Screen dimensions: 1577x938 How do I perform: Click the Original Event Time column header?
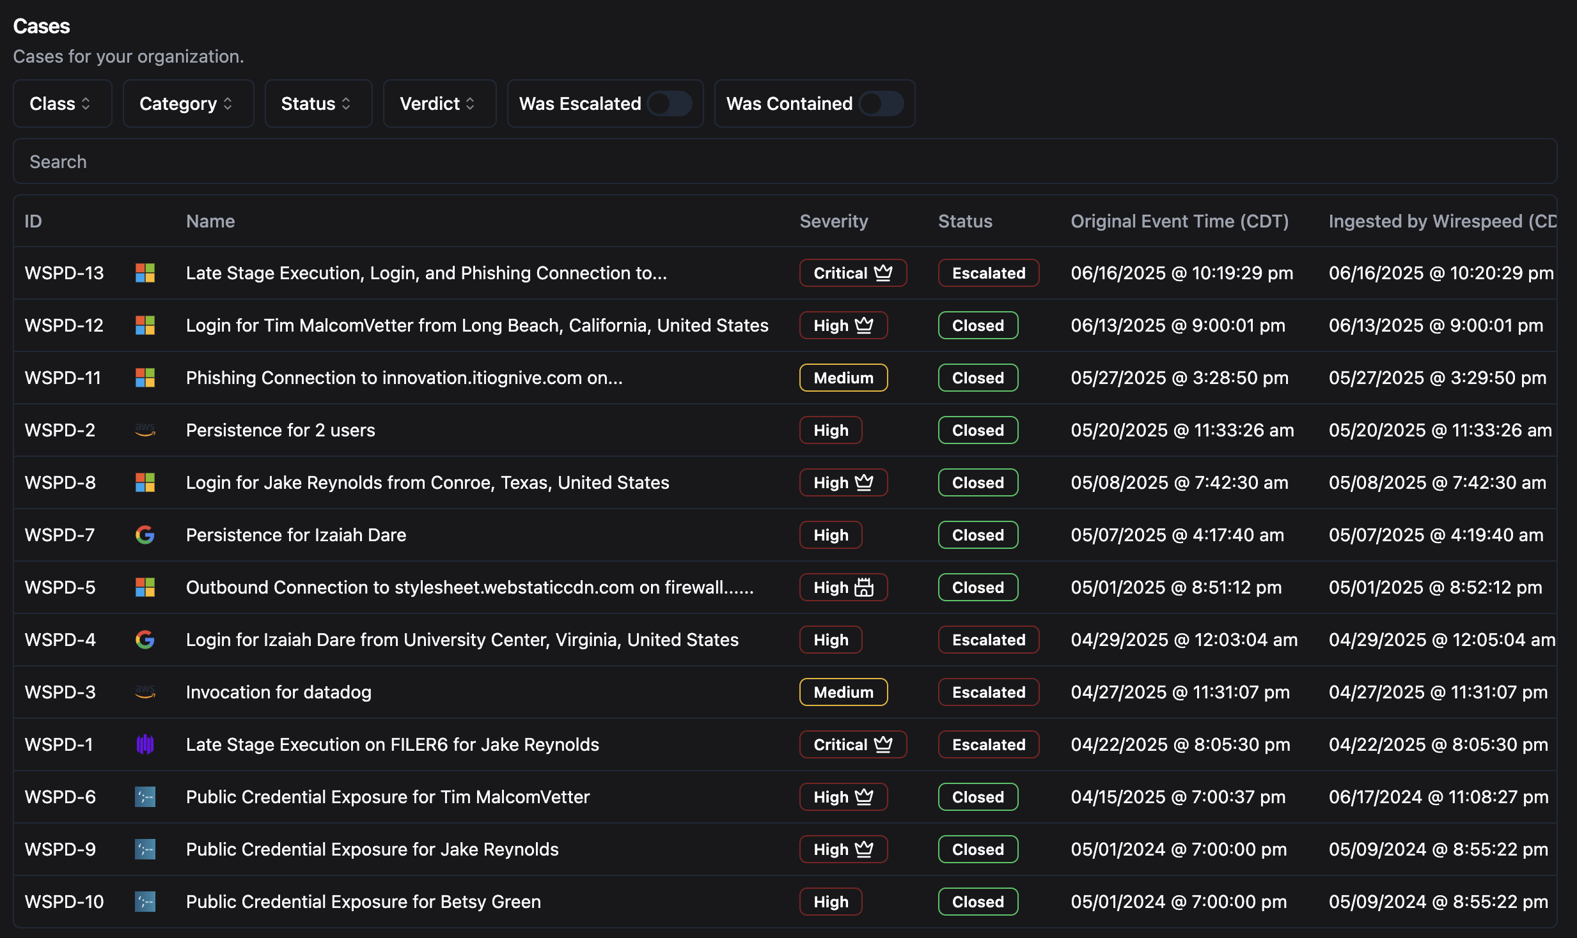click(x=1179, y=221)
